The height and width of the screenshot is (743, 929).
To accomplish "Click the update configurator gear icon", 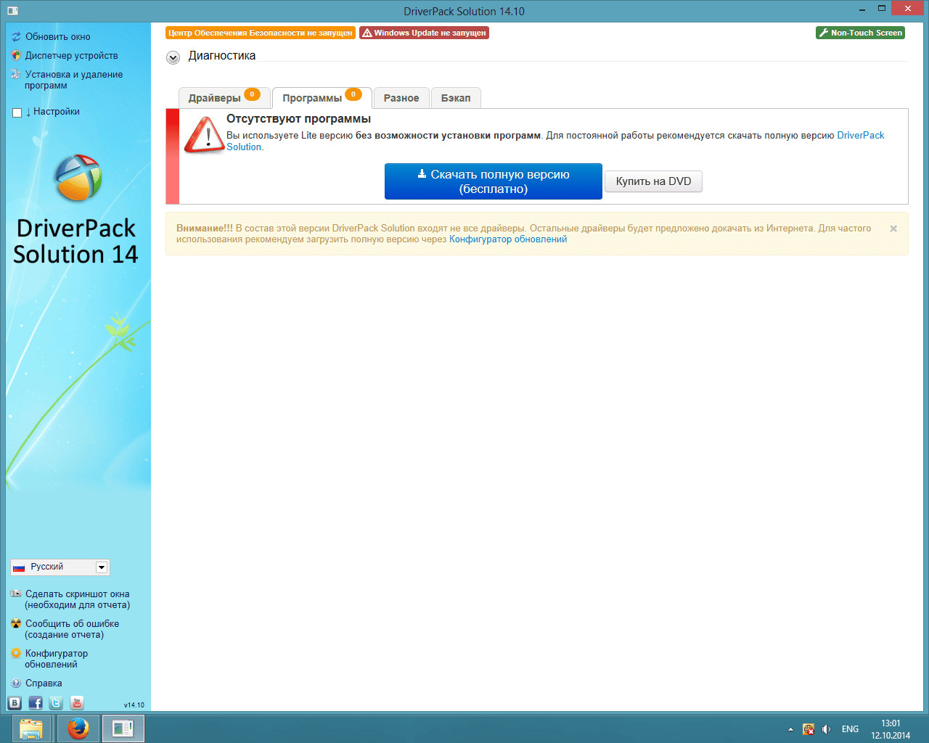I will [16, 653].
